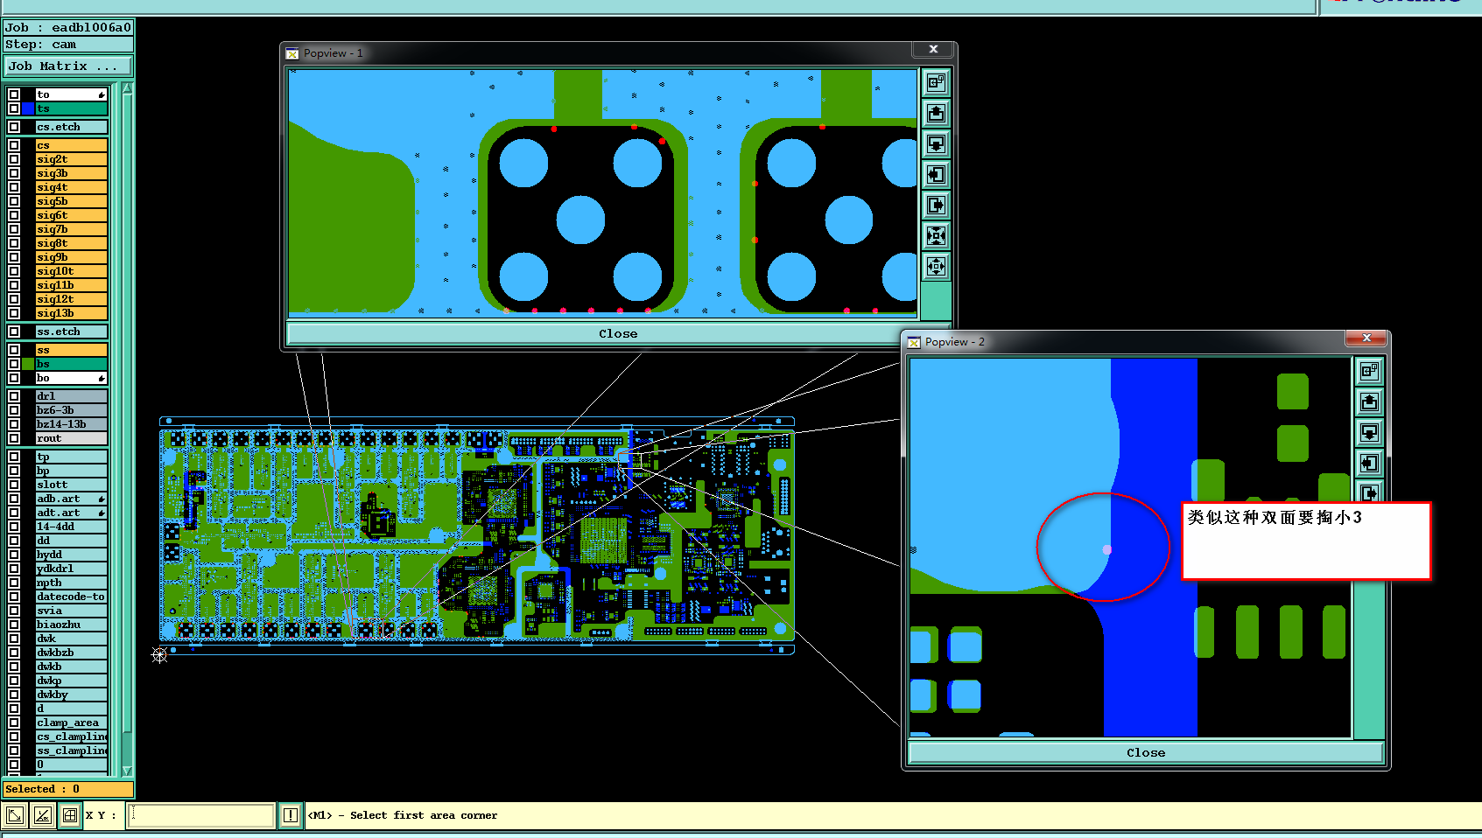
Task: Pan right in Popview 1
Action: click(x=936, y=205)
